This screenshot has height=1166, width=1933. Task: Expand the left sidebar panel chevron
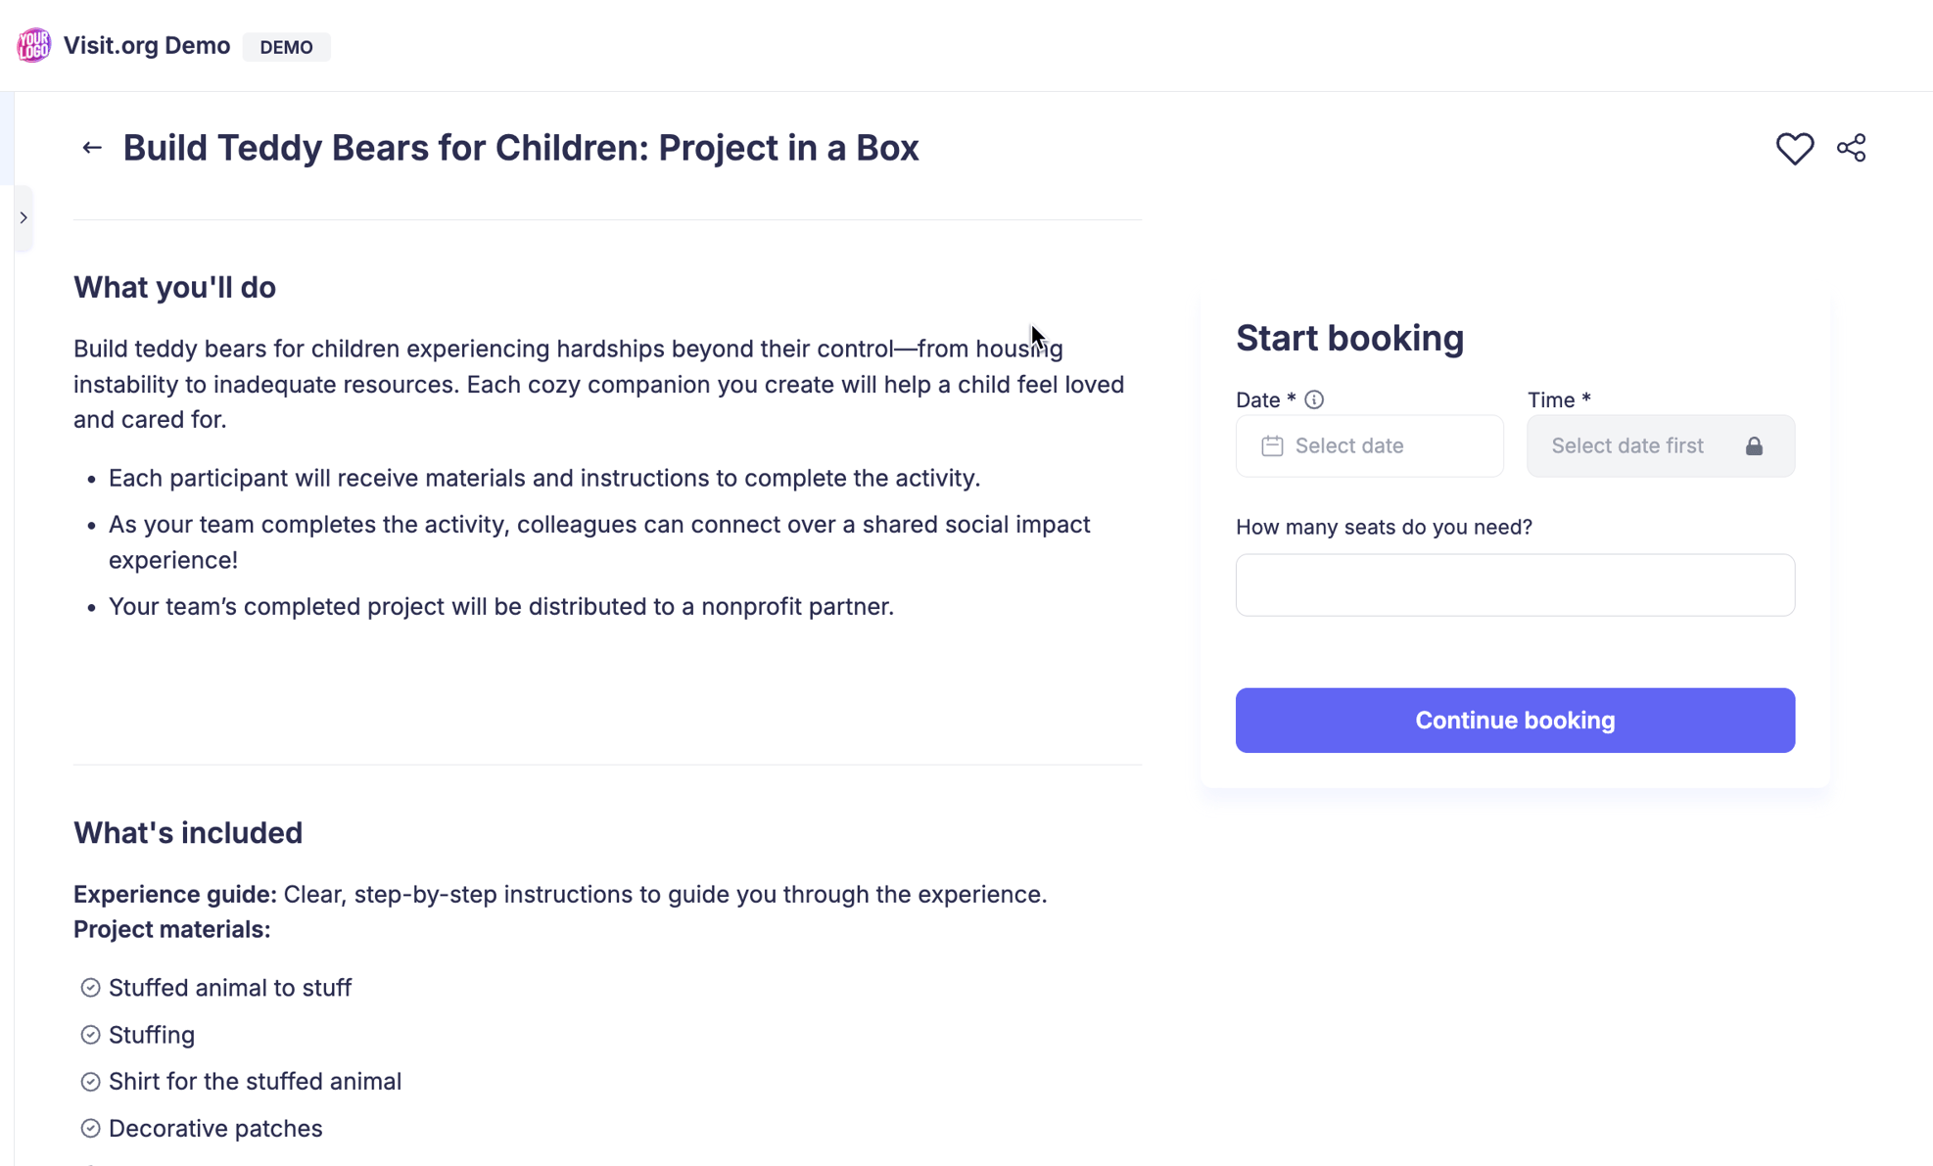24,217
